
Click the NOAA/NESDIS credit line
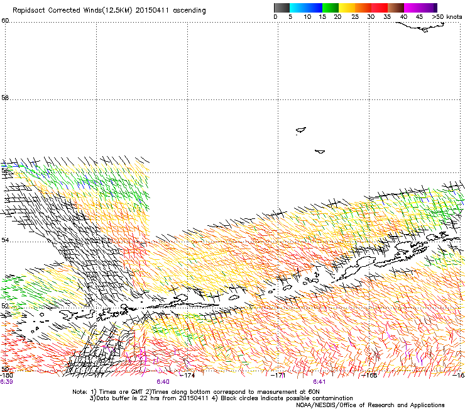point(370,405)
